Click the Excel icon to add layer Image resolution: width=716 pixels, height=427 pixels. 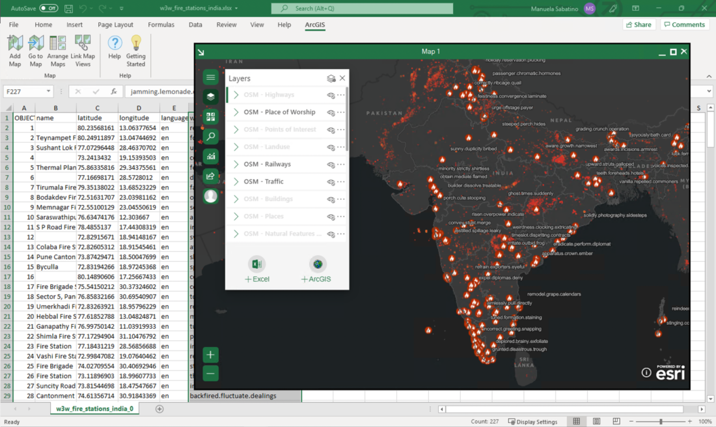(x=256, y=264)
